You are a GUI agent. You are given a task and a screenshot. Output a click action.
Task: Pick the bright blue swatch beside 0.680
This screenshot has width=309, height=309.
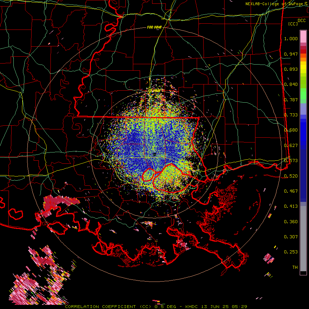303,132
